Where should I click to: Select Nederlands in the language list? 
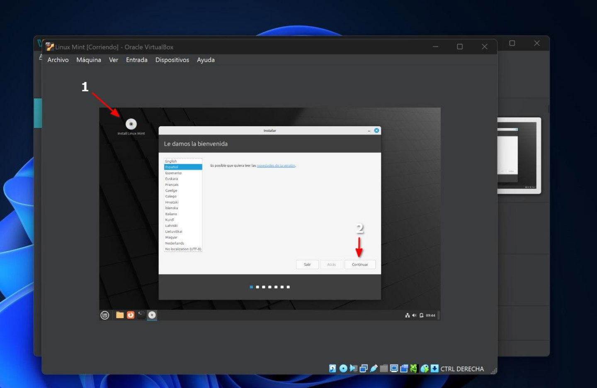coord(183,243)
